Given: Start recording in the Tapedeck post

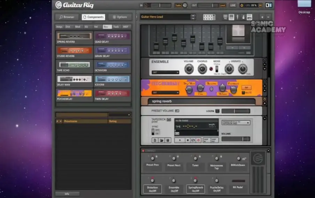Looking at the screenshot, I should click(x=199, y=140).
